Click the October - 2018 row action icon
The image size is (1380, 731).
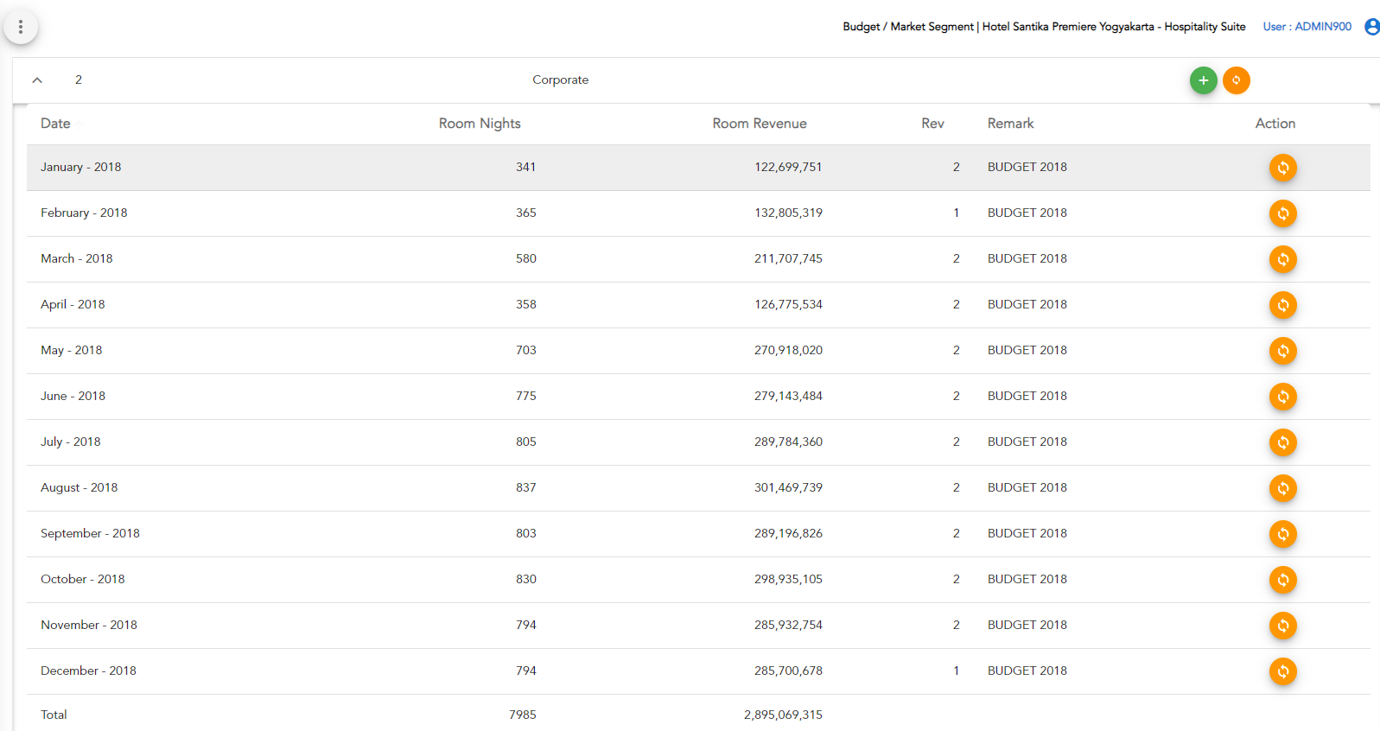click(x=1282, y=580)
